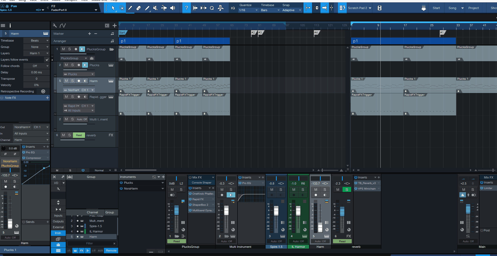Select the Arrow tool
497x256 pixels.
click(113, 8)
